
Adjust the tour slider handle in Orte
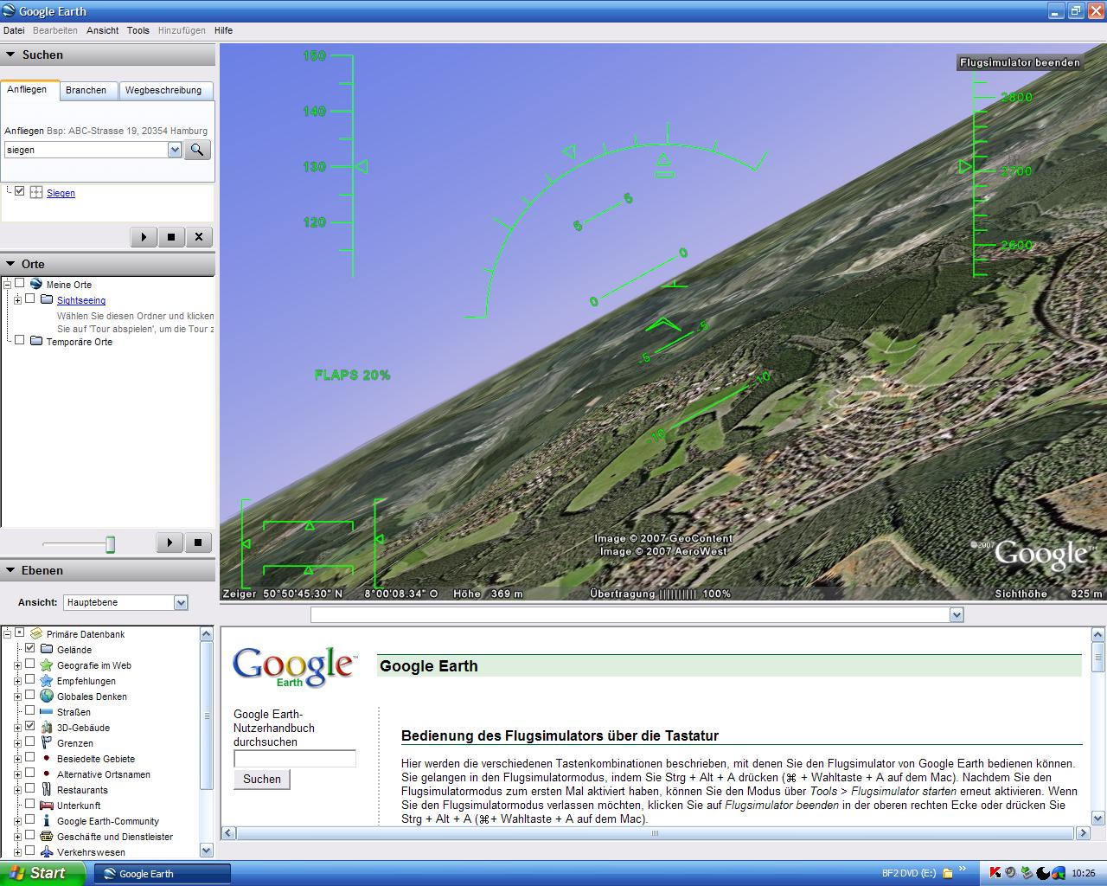(x=111, y=544)
